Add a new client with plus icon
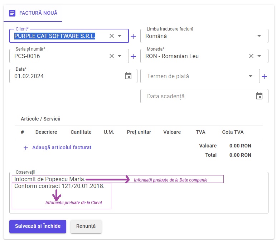The width and height of the screenshot is (276, 240). click(x=133, y=36)
